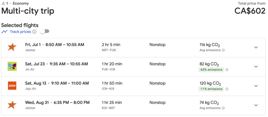Open the info icon next to -65% emissions
Viewport: 268px width, 117px height.
click(227, 70)
